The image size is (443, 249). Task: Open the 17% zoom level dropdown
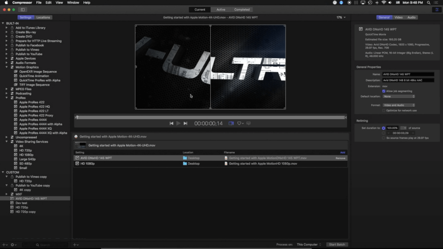[341, 17]
